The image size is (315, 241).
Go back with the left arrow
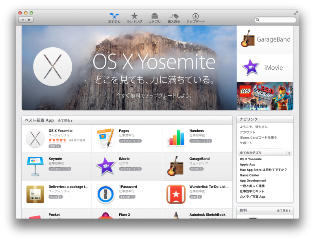[22, 20]
